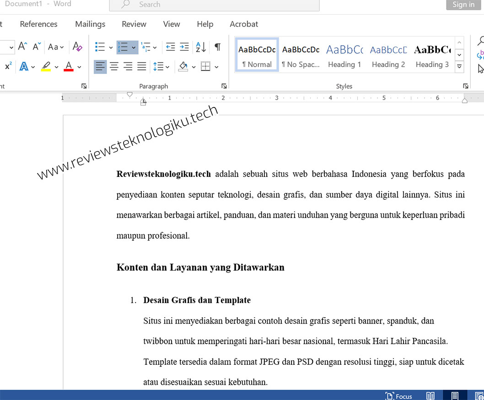This screenshot has width=484, height=400.
Task: Apply borders to the paragraph
Action: [x=205, y=67]
